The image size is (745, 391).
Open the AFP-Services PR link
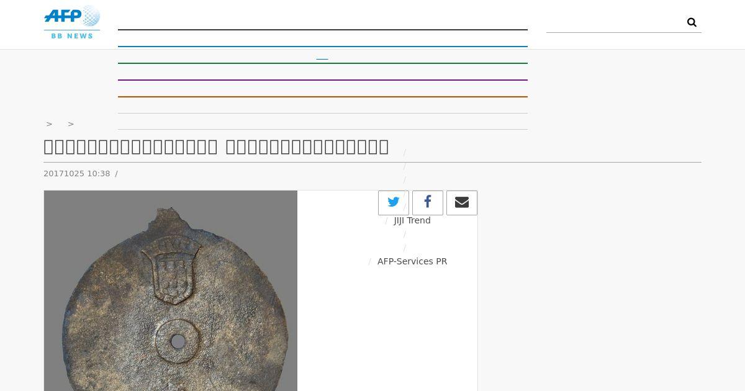point(412,261)
